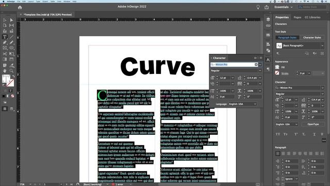Switch to the Pages tab
330x186 pixels.
(297, 17)
